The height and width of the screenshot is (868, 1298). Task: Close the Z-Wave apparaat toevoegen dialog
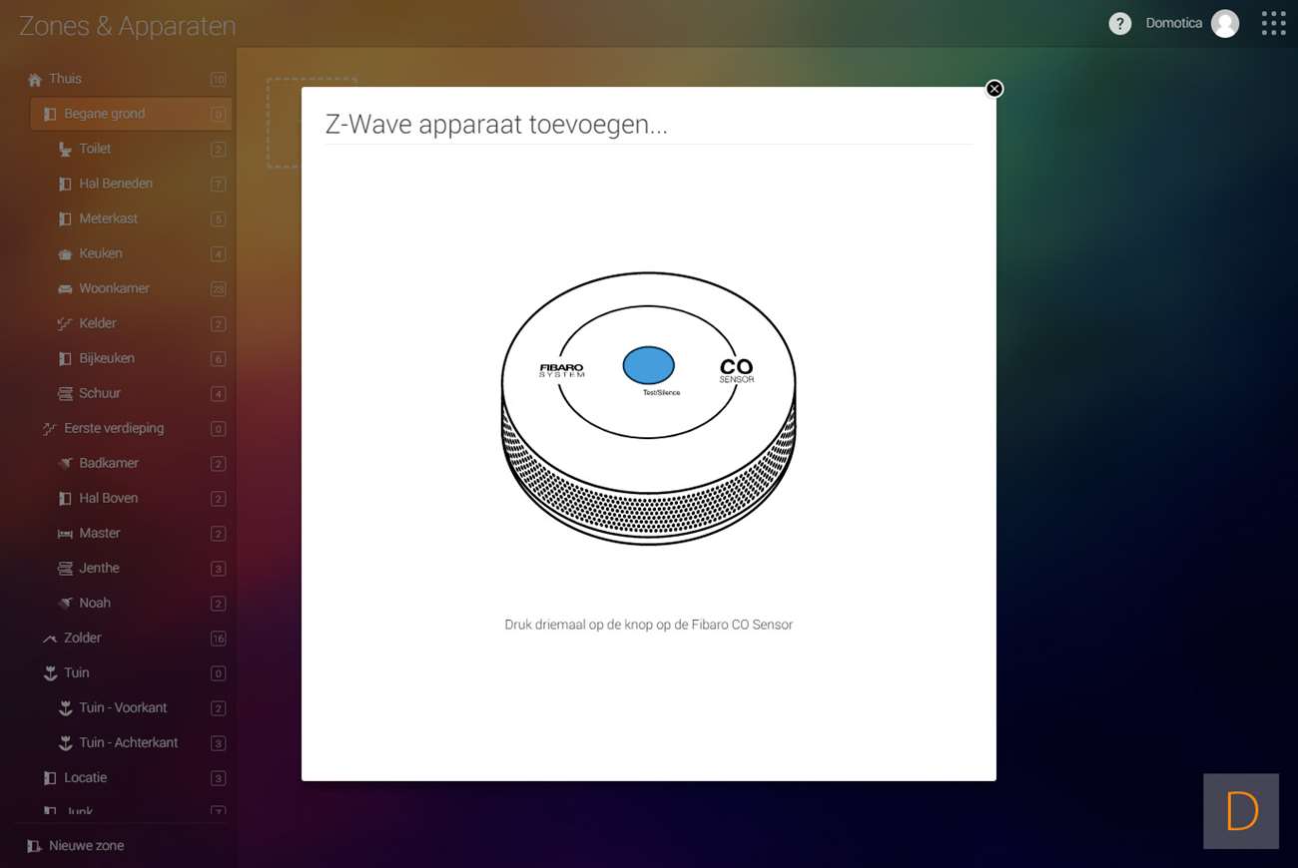click(x=993, y=89)
